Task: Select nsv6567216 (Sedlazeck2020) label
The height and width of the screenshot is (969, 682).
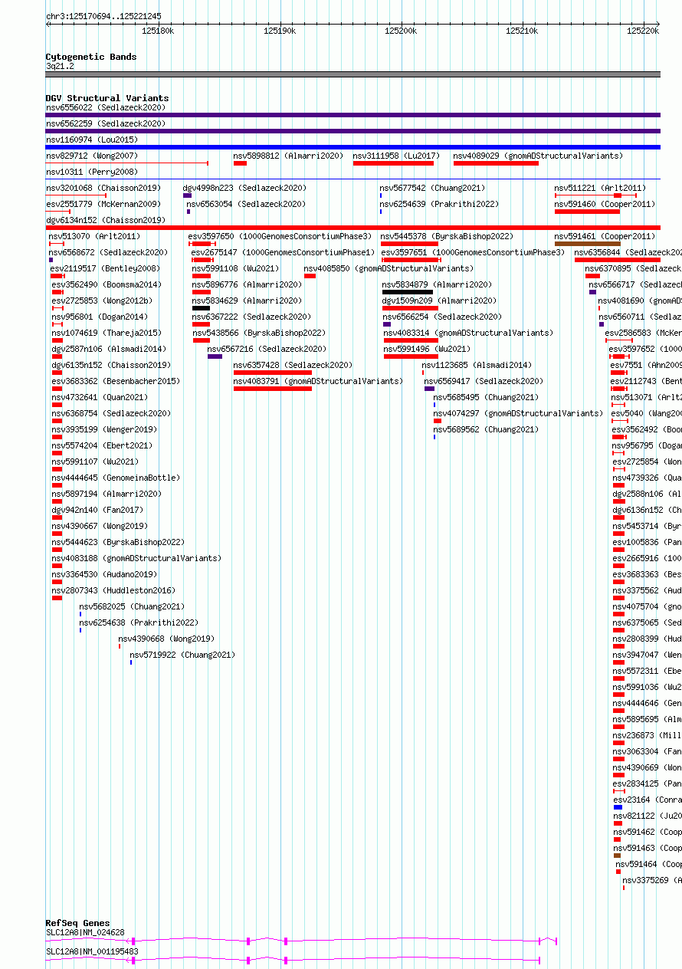Action: click(267, 349)
